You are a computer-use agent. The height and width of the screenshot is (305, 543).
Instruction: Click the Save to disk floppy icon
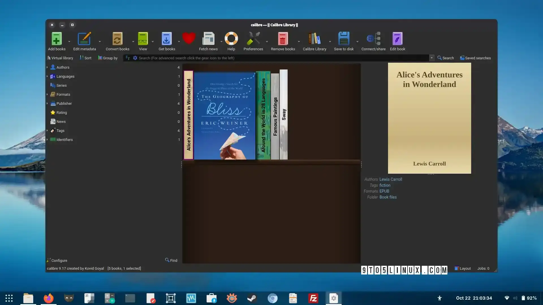point(344,39)
